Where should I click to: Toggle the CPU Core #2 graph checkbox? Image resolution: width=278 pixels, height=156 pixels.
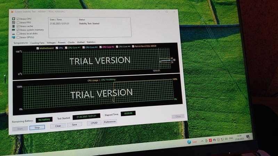[x=83, y=47]
